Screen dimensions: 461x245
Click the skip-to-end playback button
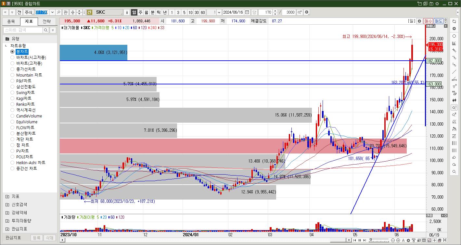(x=364, y=240)
